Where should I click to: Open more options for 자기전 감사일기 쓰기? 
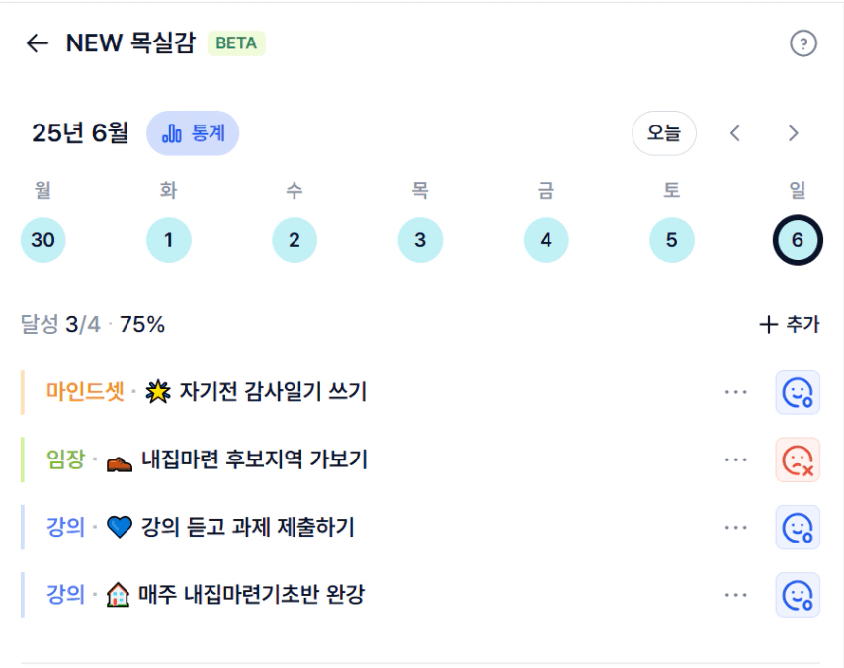(x=735, y=392)
